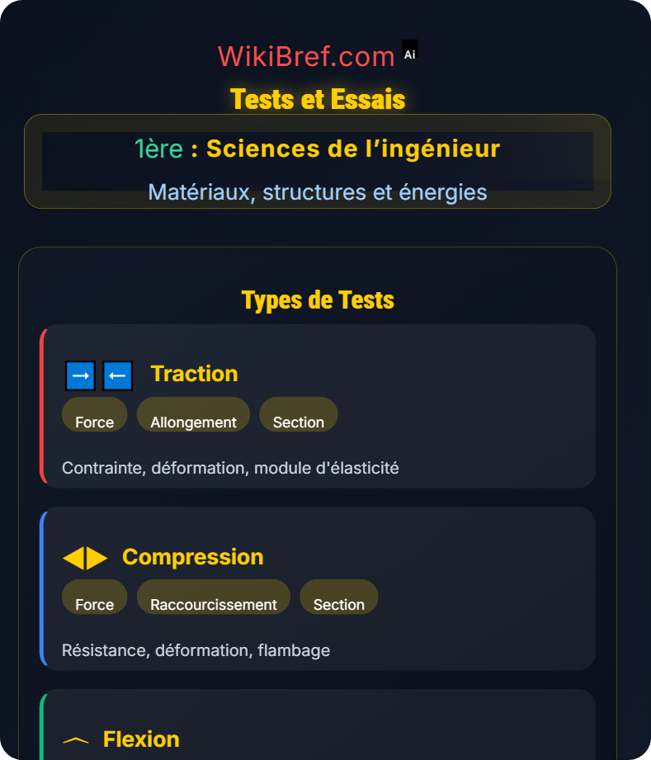Select the Section tag under Compression
The width and height of the screenshot is (651, 760).
coord(339,597)
